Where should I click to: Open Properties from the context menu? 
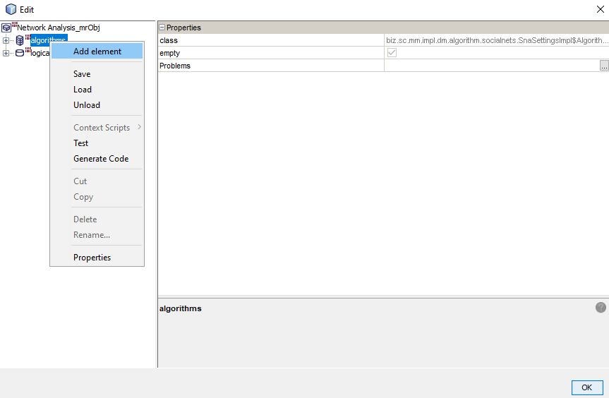coord(92,258)
